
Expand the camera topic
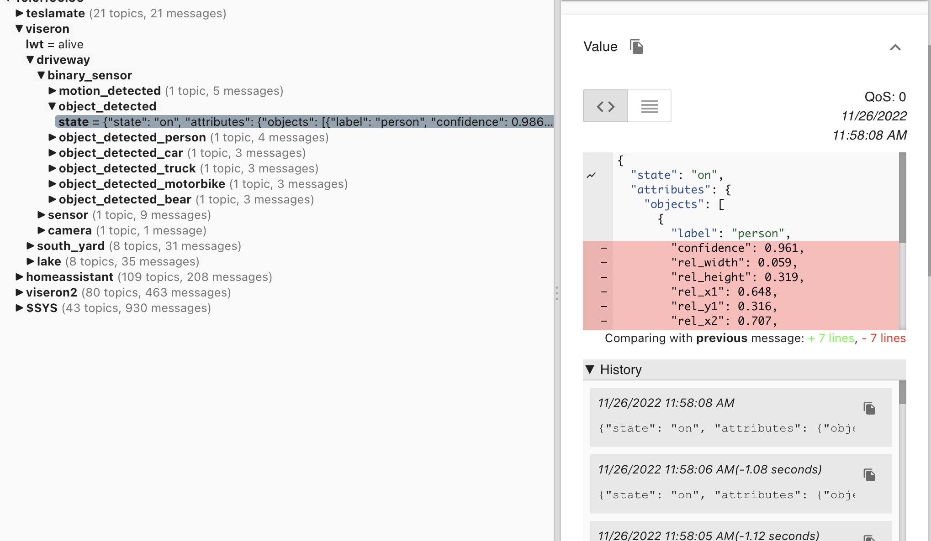[x=41, y=230]
